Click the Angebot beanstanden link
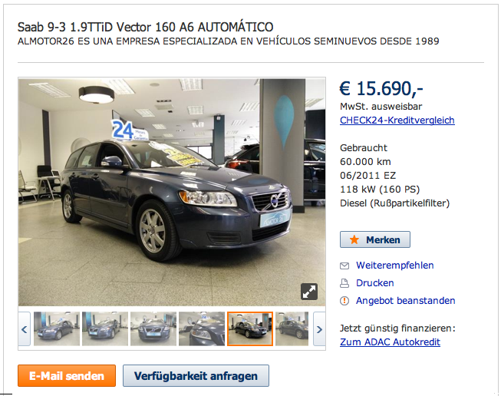The image size is (501, 396). [405, 301]
